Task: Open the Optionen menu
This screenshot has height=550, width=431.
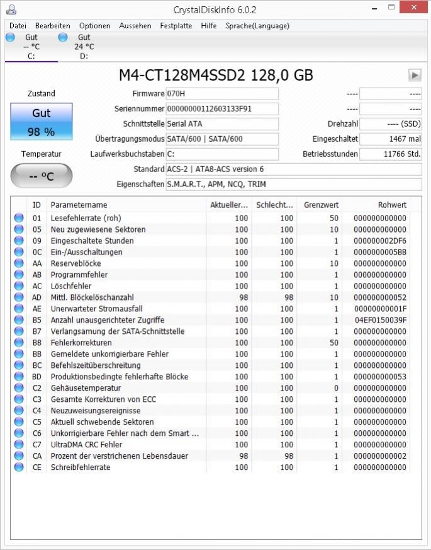Action: [94, 26]
